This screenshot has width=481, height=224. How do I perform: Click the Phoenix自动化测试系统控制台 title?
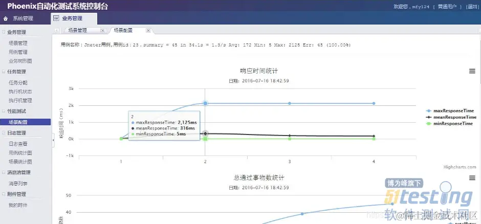point(58,6)
